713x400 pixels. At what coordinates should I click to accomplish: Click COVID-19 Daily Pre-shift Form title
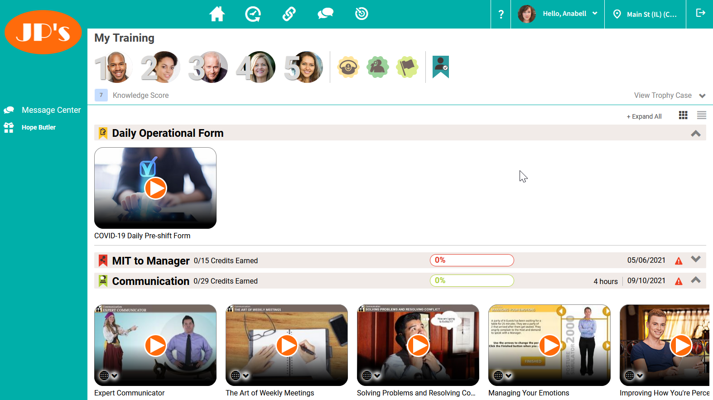[x=142, y=236]
